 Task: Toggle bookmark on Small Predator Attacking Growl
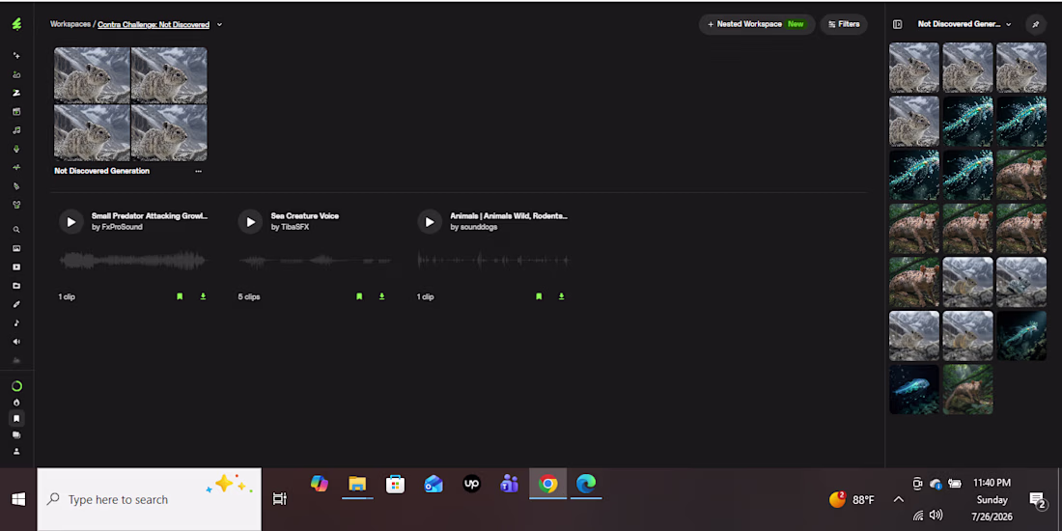point(180,296)
